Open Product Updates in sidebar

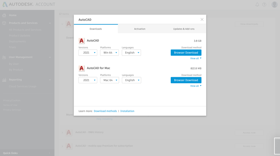(x=20, y=36)
